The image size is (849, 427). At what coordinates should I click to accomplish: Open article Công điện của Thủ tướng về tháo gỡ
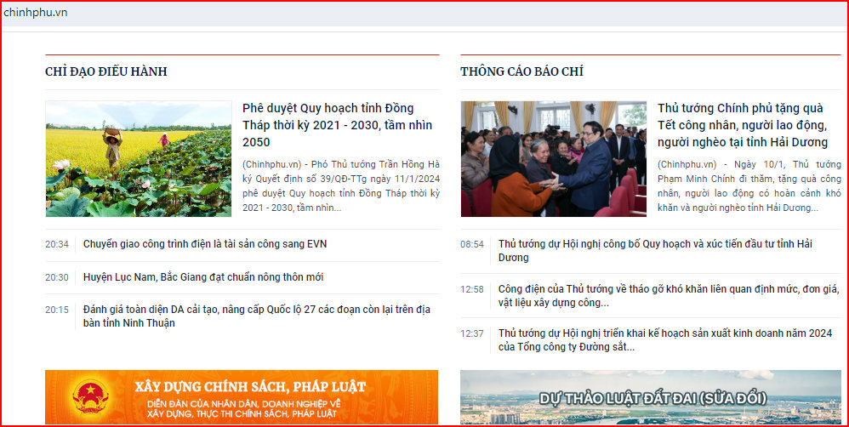click(668, 295)
